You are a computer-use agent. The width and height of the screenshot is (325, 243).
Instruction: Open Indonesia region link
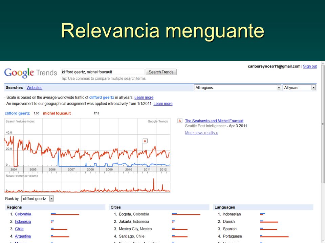23,221
